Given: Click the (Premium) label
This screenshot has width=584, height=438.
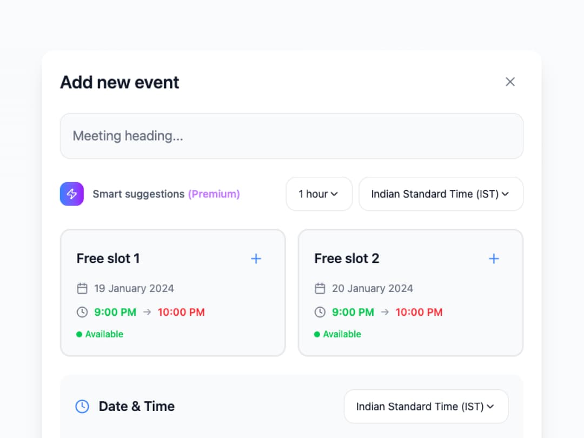Looking at the screenshot, I should pyautogui.click(x=214, y=194).
